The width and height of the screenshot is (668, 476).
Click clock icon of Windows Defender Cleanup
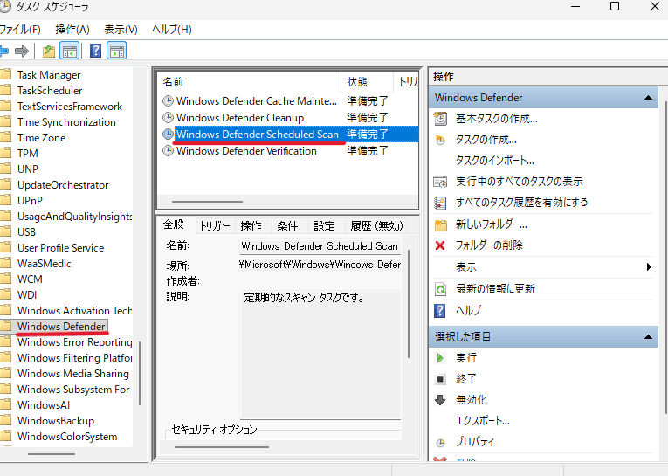pyautogui.click(x=169, y=117)
